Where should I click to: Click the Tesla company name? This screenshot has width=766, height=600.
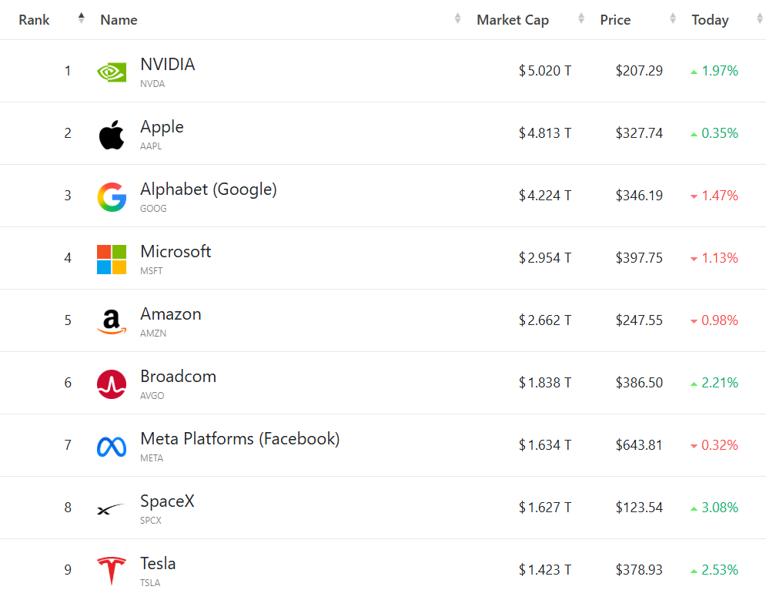point(157,563)
